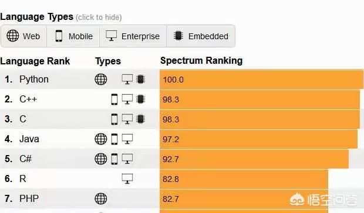Click the globe web icon in Java row
This screenshot has height=213, width=364.
pos(101,139)
